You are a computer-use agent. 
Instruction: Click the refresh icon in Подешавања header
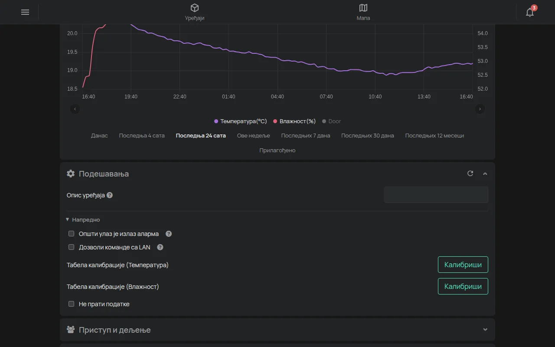click(x=470, y=173)
